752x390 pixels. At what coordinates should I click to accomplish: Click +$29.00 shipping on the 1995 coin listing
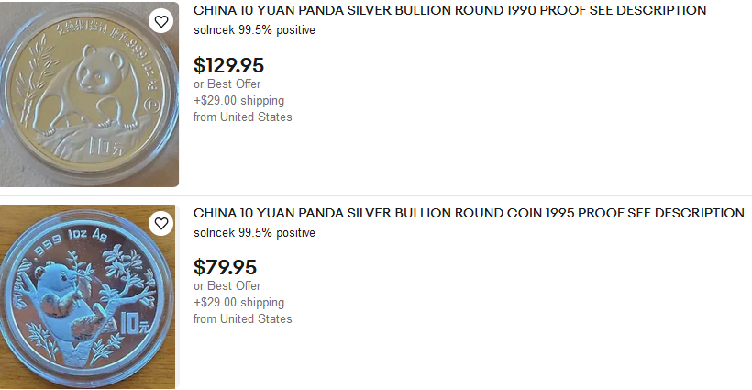pyautogui.click(x=238, y=303)
